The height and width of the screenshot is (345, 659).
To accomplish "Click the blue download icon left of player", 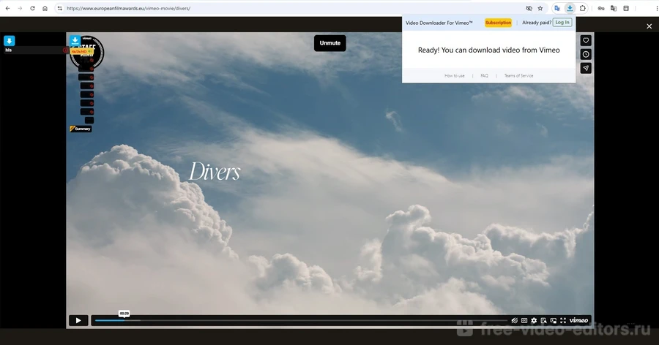I will tap(10, 41).
